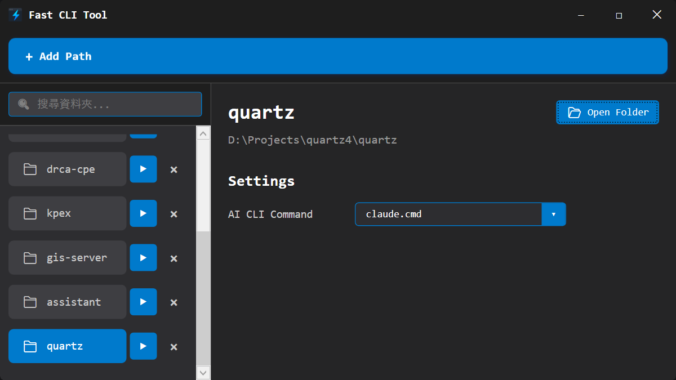Click the play icon next to kpex

pyautogui.click(x=143, y=213)
